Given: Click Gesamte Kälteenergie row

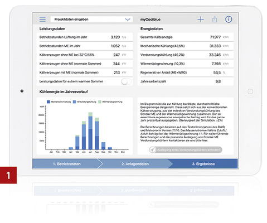Looking at the screenshot, I should pyautogui.click(x=186, y=37).
